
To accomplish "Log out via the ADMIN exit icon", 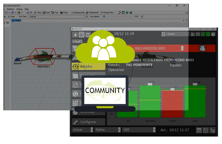I will coord(163,34).
